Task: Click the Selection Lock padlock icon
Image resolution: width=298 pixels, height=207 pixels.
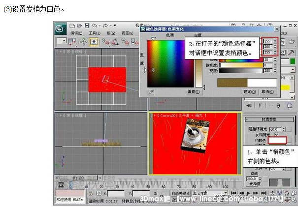Action: pos(91,193)
